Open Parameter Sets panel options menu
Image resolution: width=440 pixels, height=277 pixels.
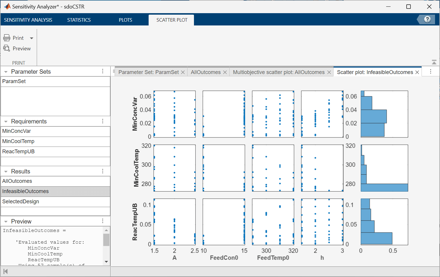tap(103, 71)
